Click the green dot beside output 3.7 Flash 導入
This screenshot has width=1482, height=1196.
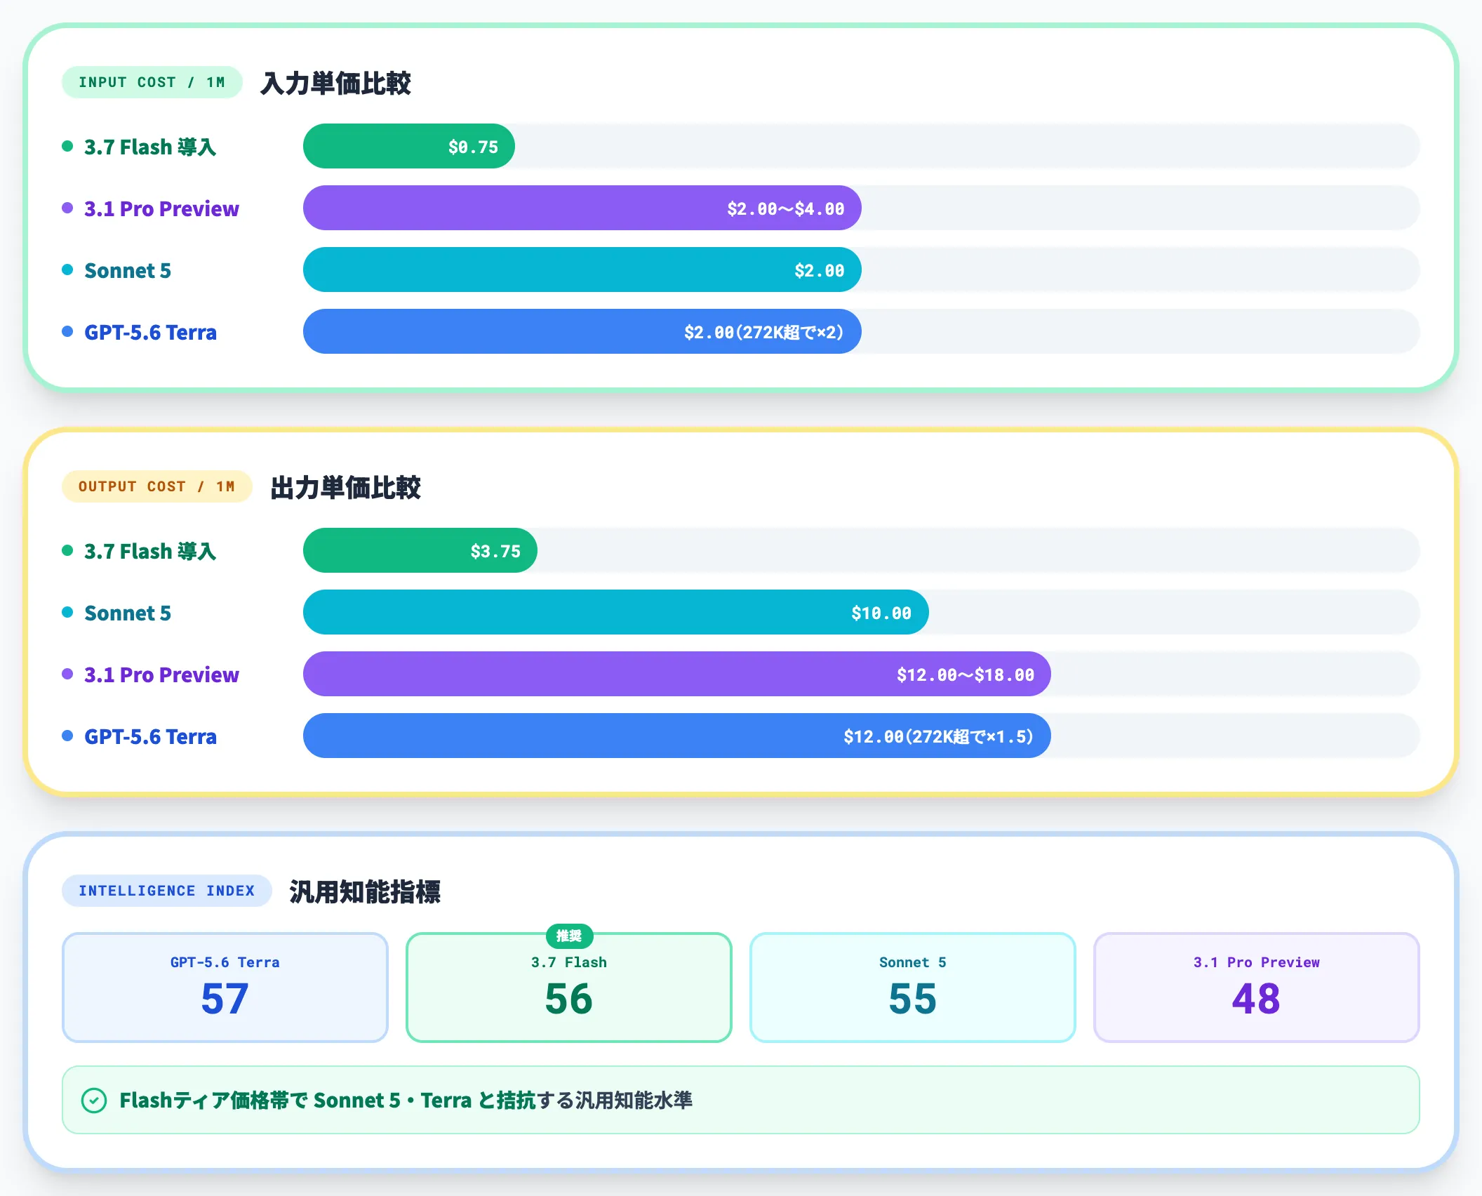coord(67,550)
